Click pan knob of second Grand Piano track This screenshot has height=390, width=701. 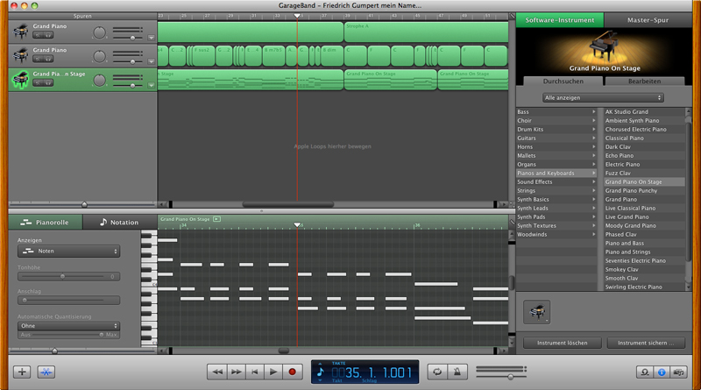pyautogui.click(x=99, y=56)
